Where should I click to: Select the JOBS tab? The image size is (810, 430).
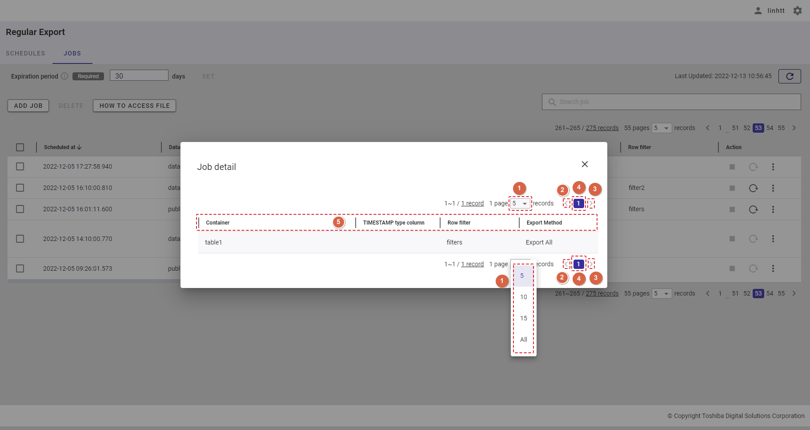[72, 53]
